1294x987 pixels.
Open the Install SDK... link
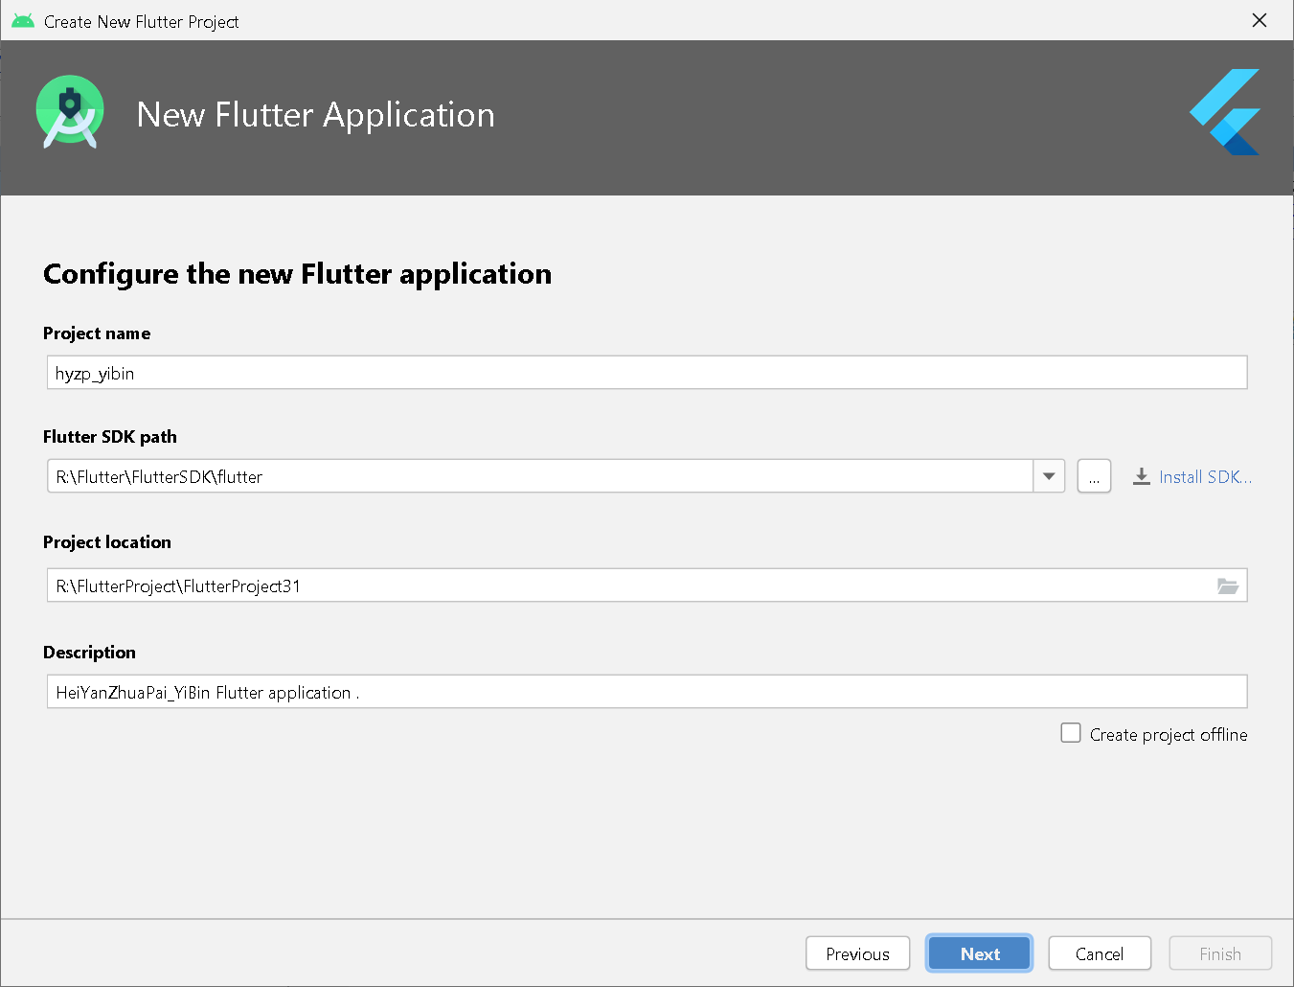tap(1204, 477)
